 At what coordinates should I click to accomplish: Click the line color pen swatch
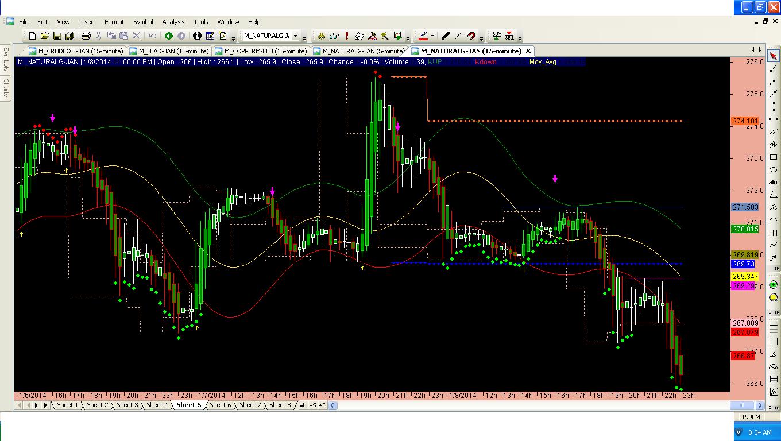[423, 36]
